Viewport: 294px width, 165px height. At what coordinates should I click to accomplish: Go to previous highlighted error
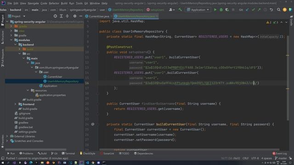tap(282, 22)
